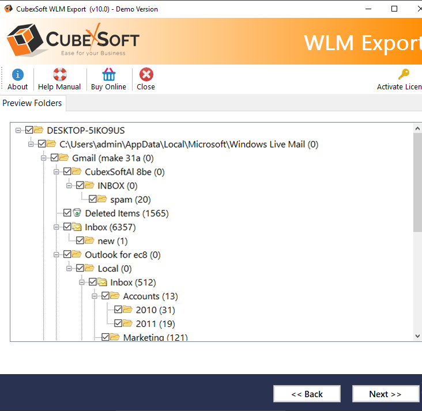422x411 pixels.
Task: Uncheck the Accounts (13) checkbox
Action: pyautogui.click(x=105, y=296)
